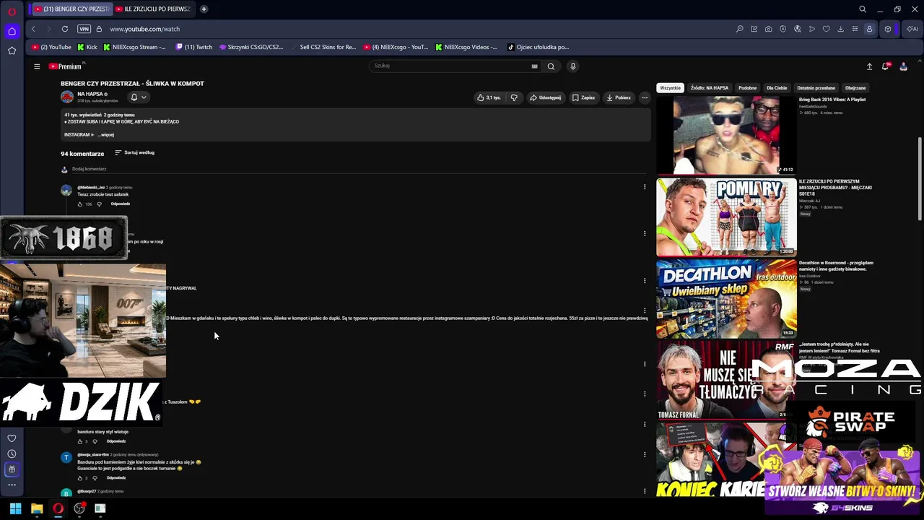Like the video with 3,1 tys. likes

pyautogui.click(x=489, y=97)
